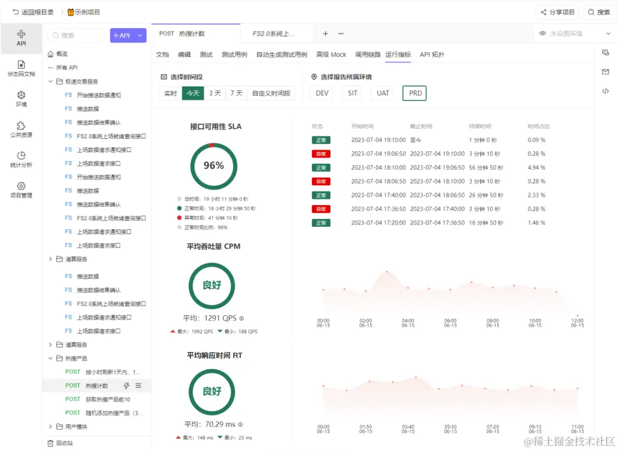
Task: Expand the first 清算服务 folder
Action: (50, 259)
